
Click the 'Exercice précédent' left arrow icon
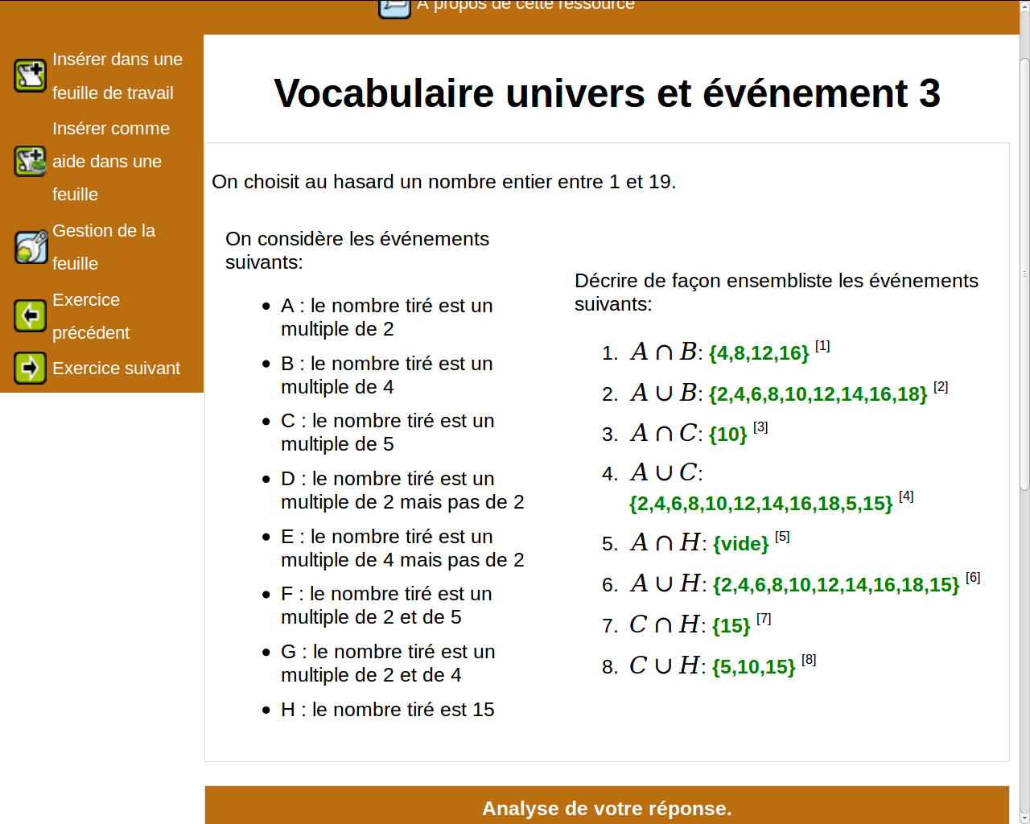[x=31, y=315]
